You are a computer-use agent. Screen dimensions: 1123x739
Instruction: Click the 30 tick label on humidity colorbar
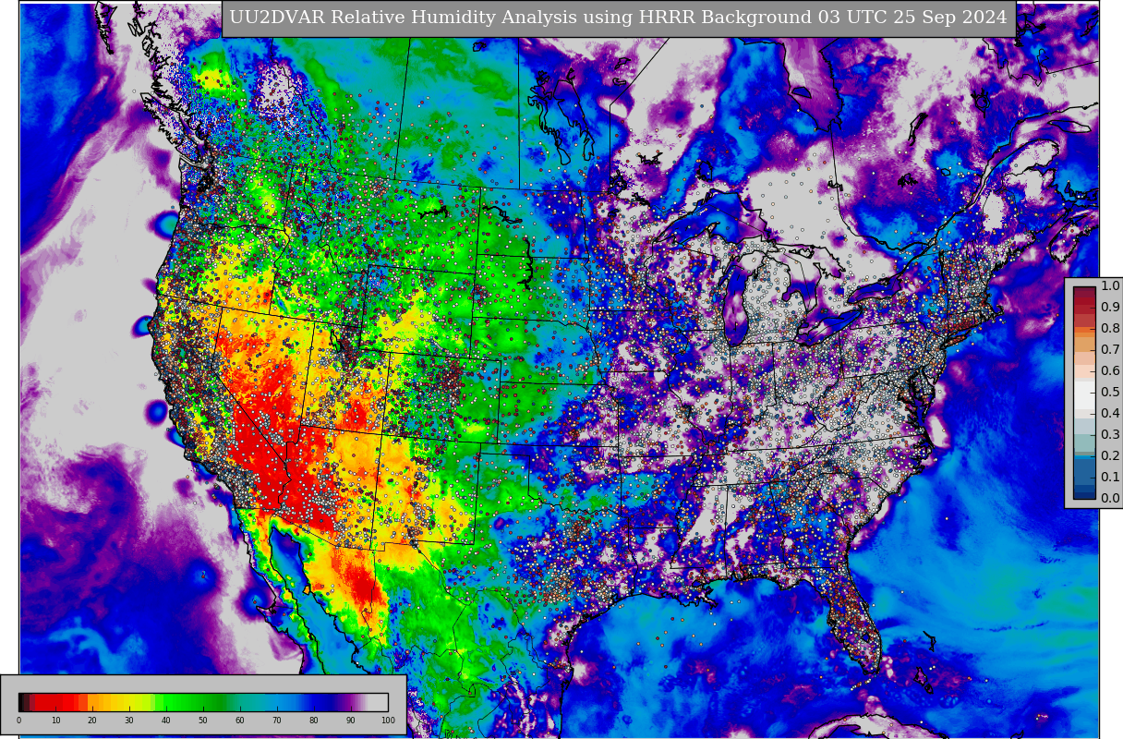point(129,721)
